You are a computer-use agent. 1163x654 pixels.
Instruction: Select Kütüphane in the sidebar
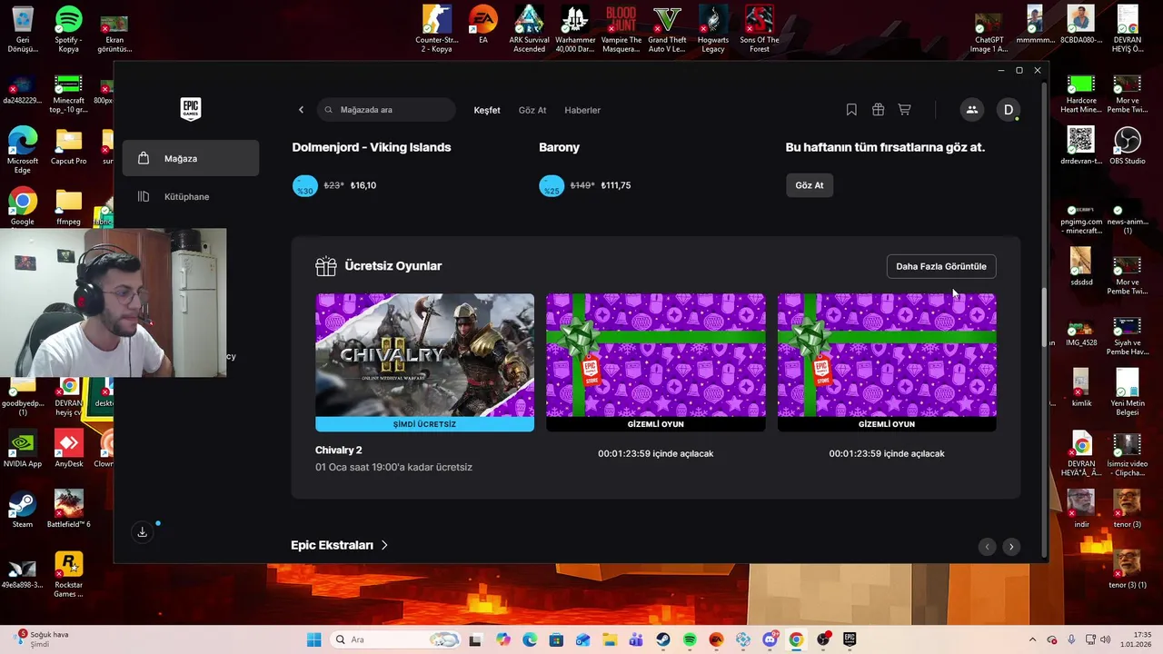(x=191, y=196)
